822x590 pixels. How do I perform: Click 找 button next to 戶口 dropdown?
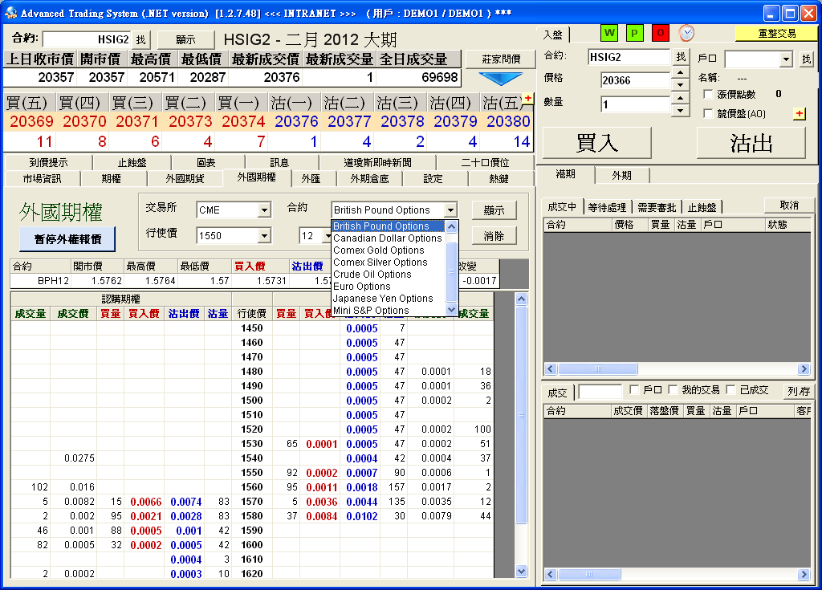click(x=806, y=59)
